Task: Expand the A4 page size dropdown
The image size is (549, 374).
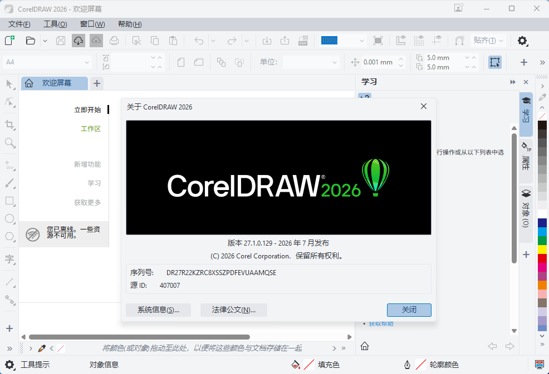Action: point(87,63)
